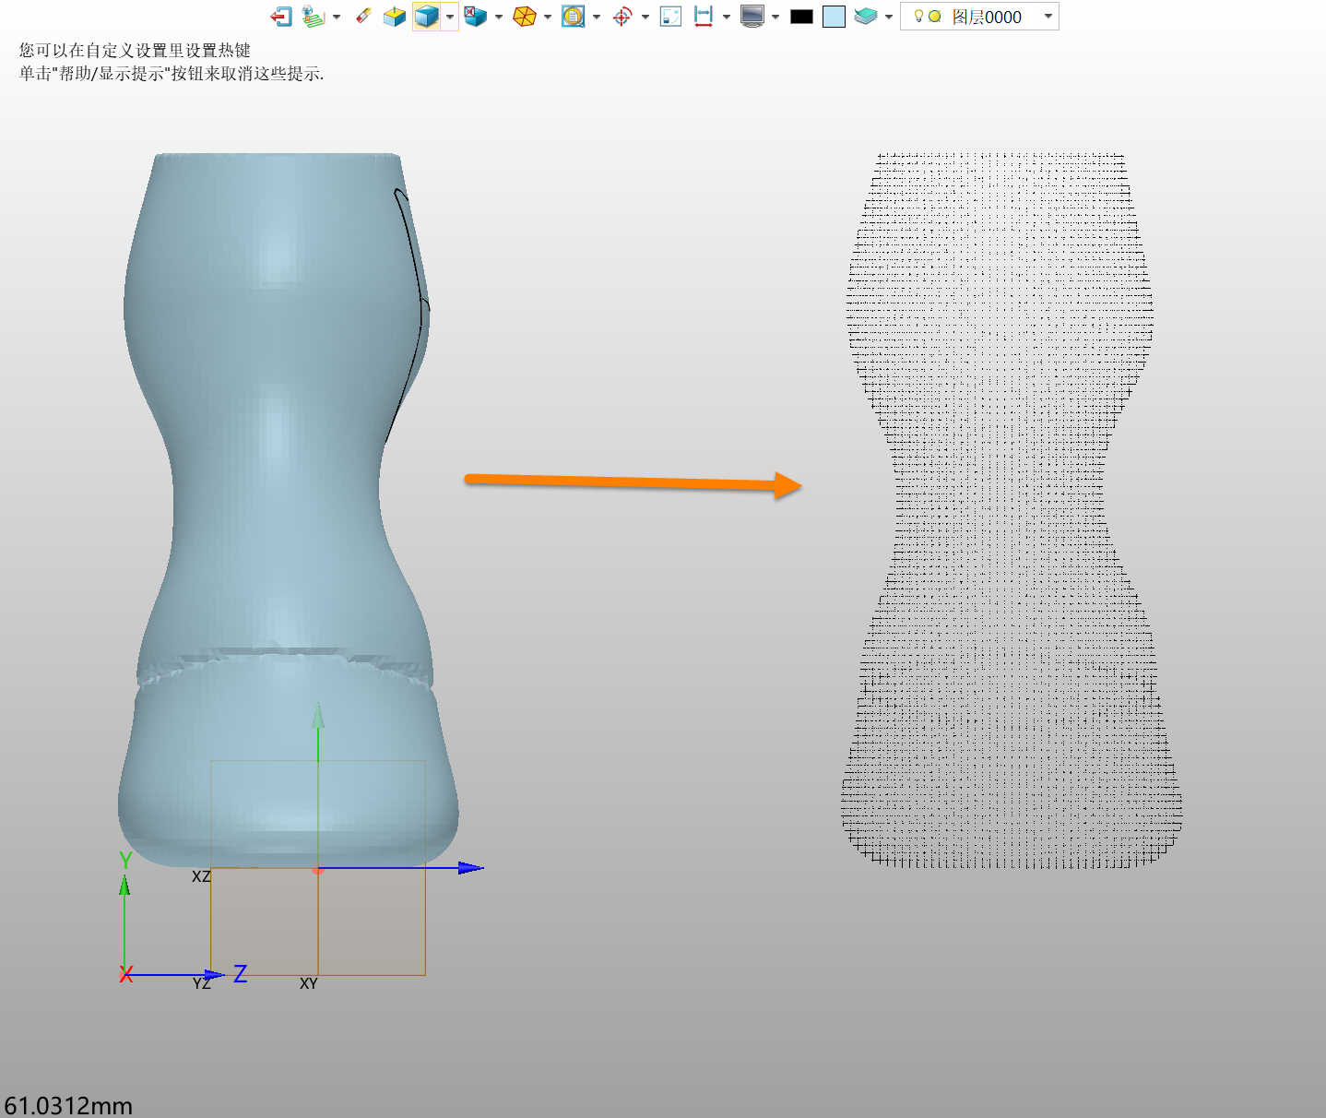Pick the black color swatch

point(801,17)
